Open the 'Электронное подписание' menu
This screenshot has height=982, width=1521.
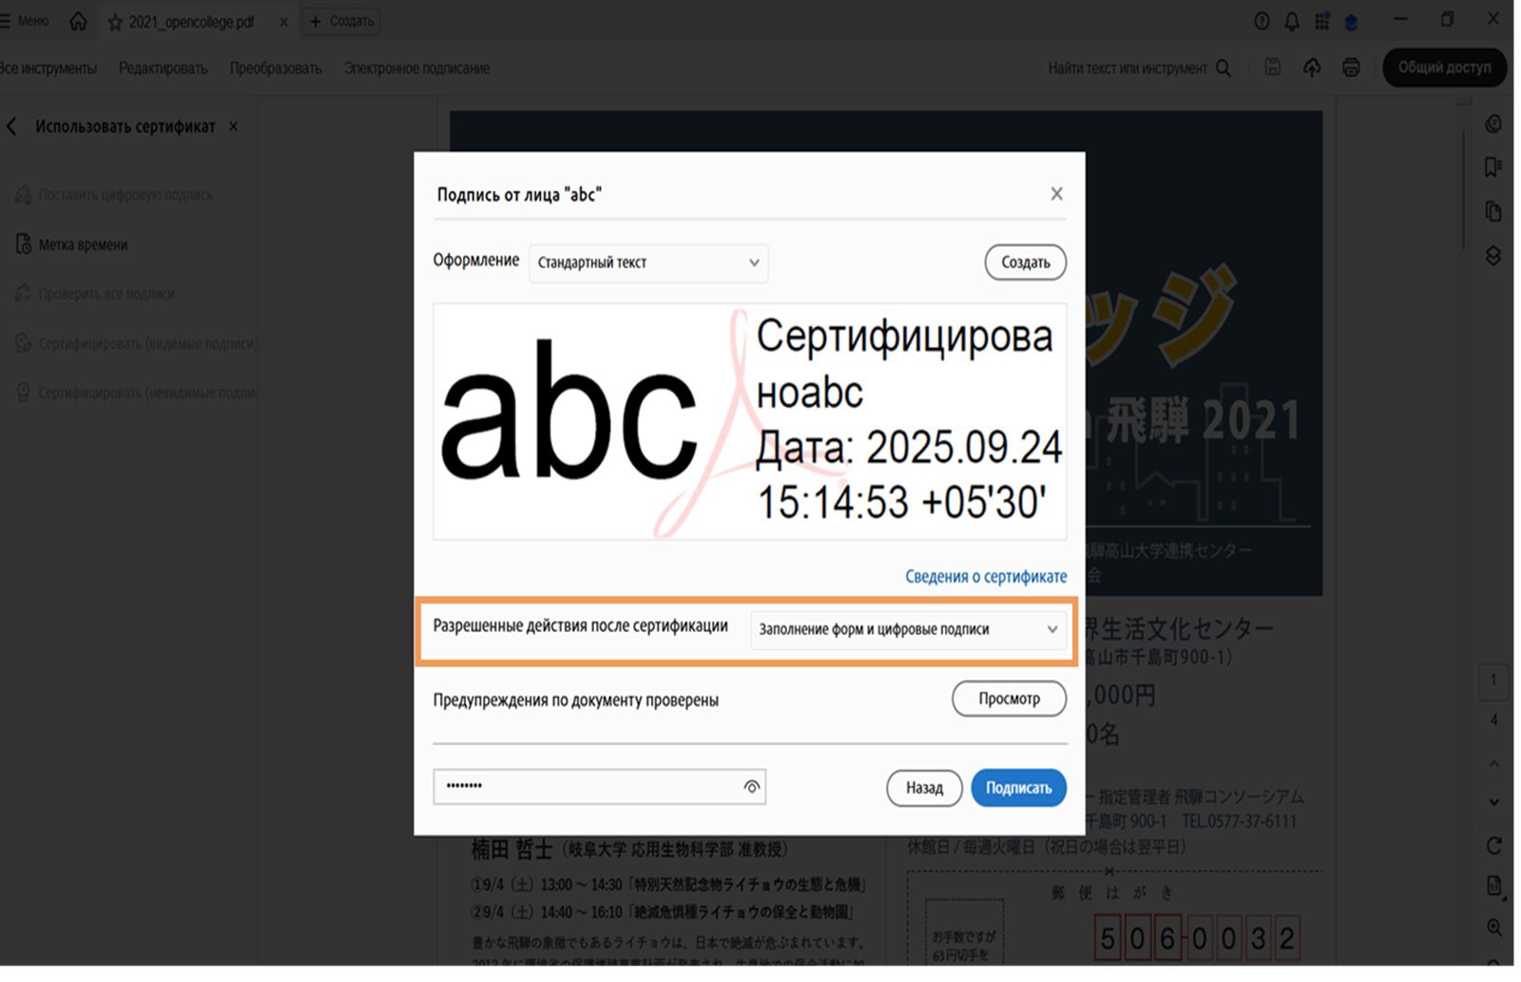[x=416, y=67]
